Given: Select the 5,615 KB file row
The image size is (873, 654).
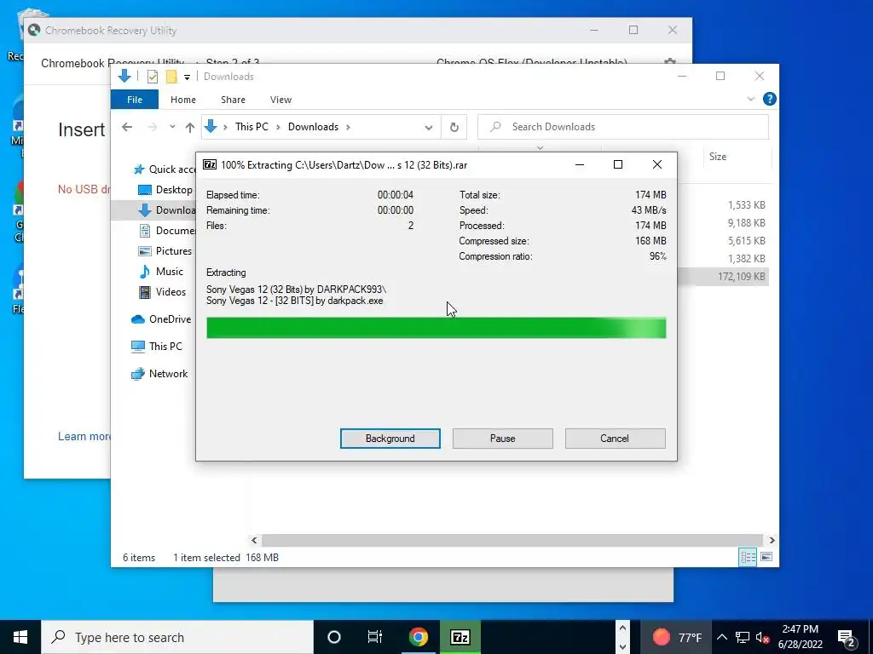Looking at the screenshot, I should tap(723, 241).
